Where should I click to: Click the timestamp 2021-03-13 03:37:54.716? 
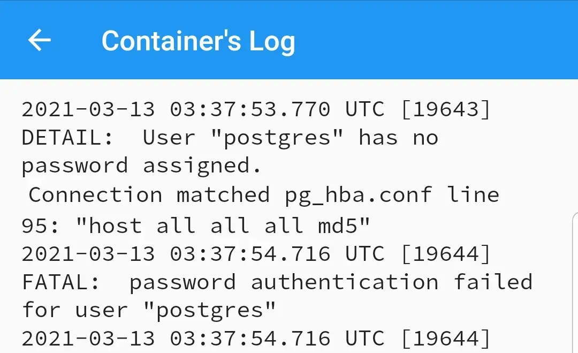pos(177,253)
